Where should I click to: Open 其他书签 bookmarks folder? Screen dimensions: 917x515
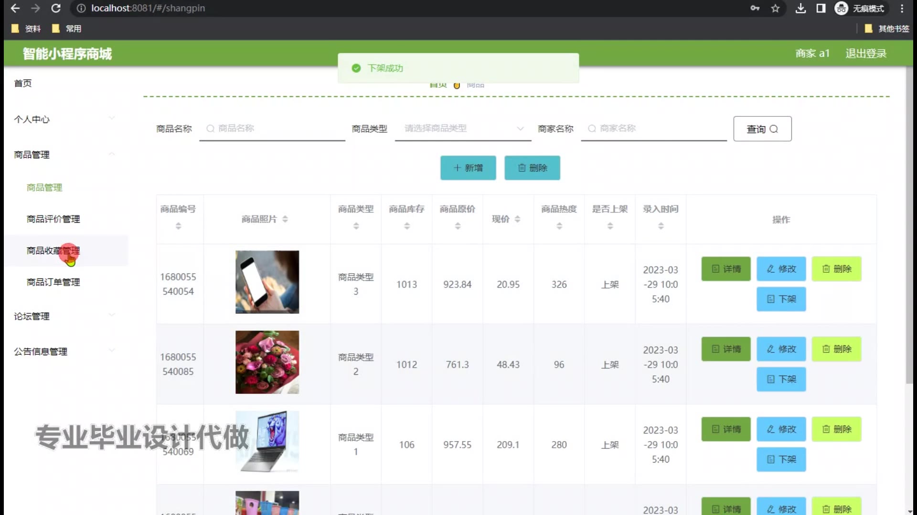pos(887,29)
